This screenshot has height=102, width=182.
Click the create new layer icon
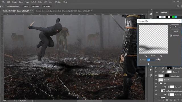pyautogui.click(x=178, y=100)
